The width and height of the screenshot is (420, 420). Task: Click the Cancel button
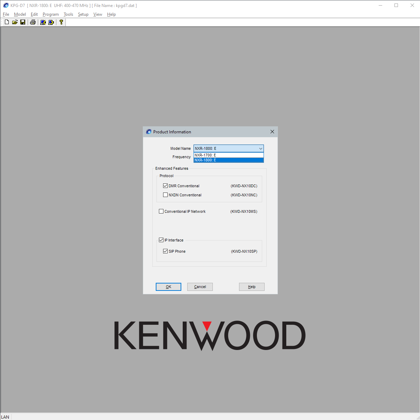200,287
